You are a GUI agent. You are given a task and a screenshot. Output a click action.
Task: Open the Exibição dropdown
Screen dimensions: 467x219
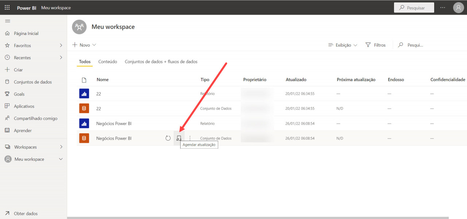pos(342,44)
